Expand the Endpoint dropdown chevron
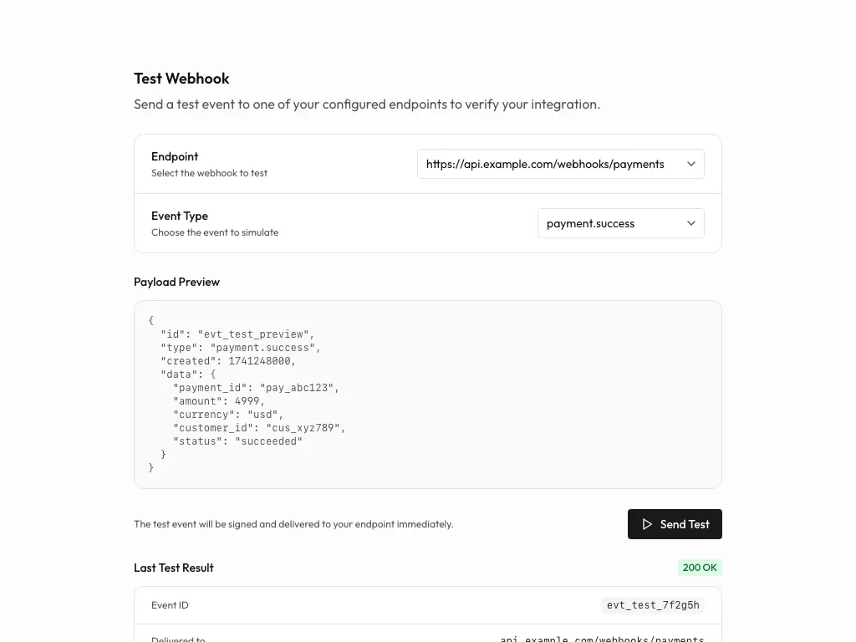 [x=691, y=164]
